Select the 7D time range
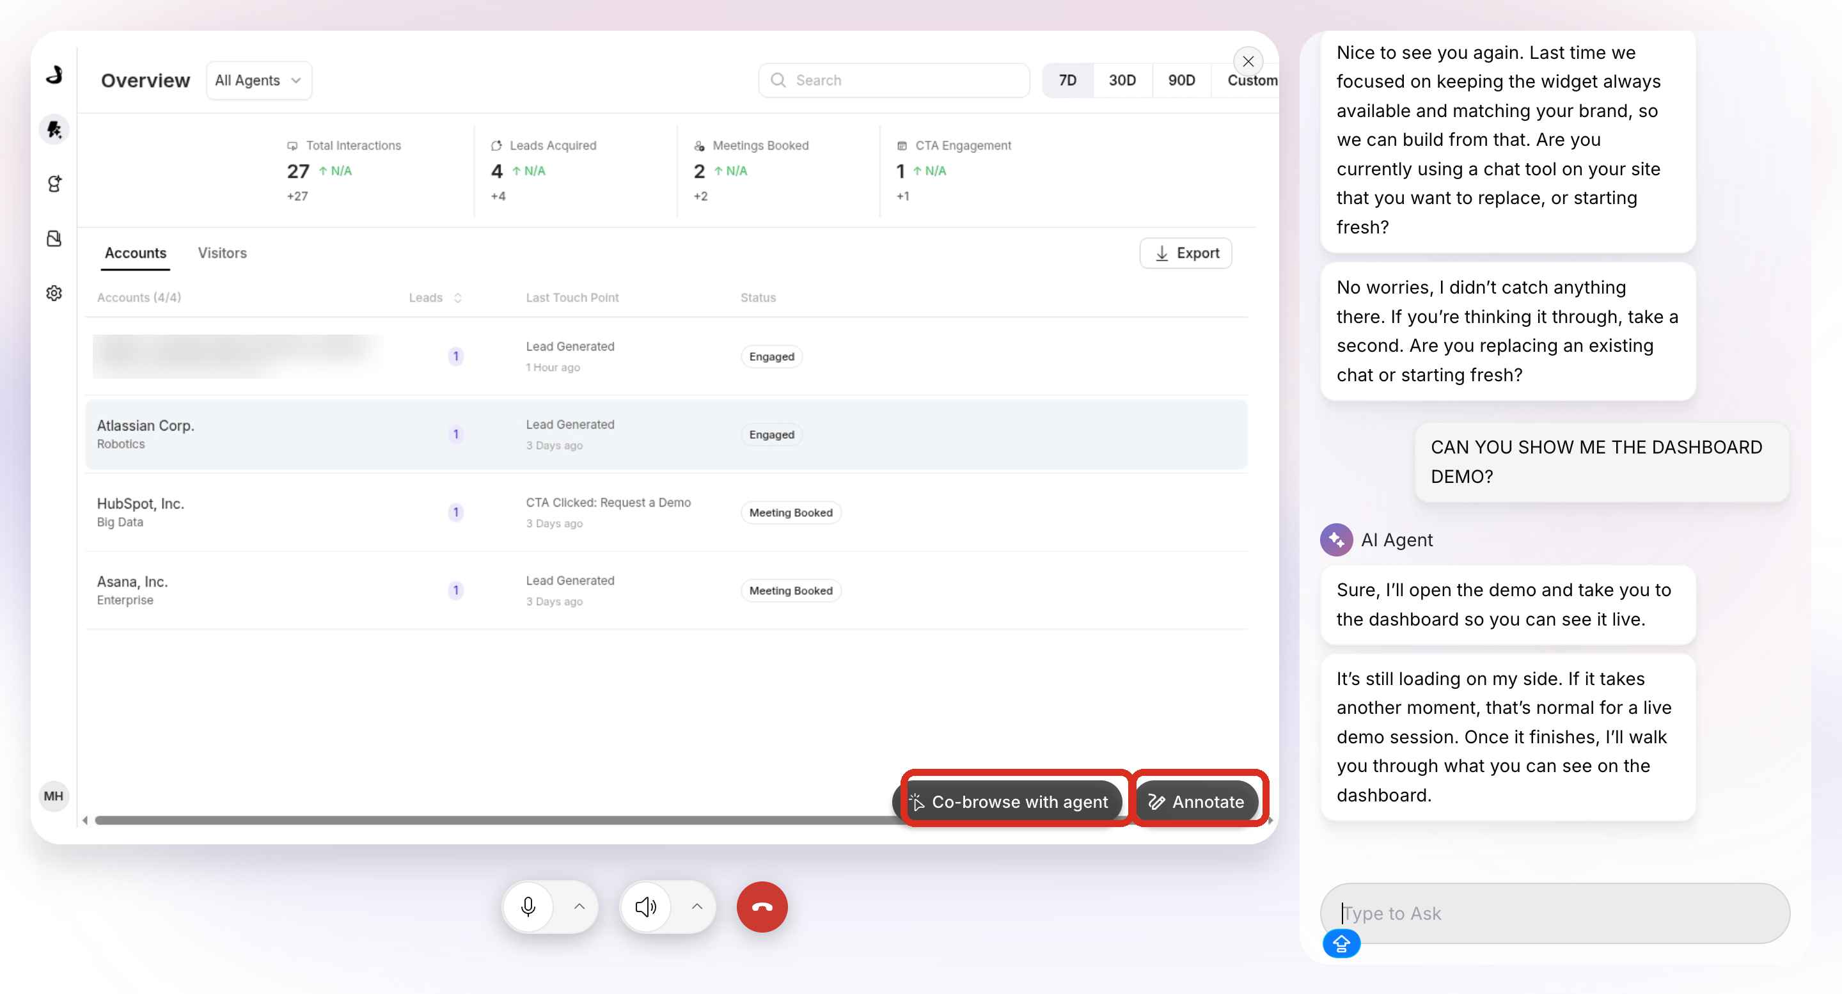 click(x=1067, y=80)
